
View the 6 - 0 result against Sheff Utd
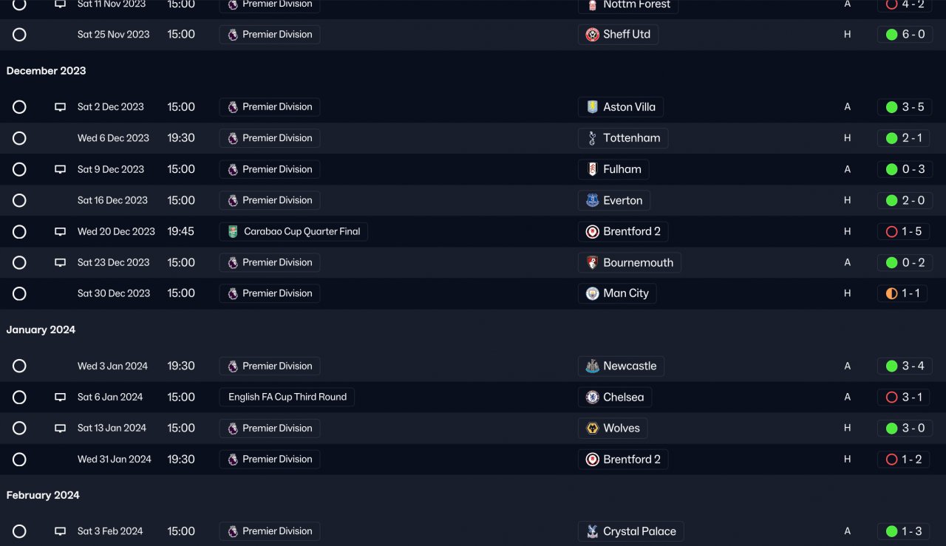pyautogui.click(x=904, y=35)
